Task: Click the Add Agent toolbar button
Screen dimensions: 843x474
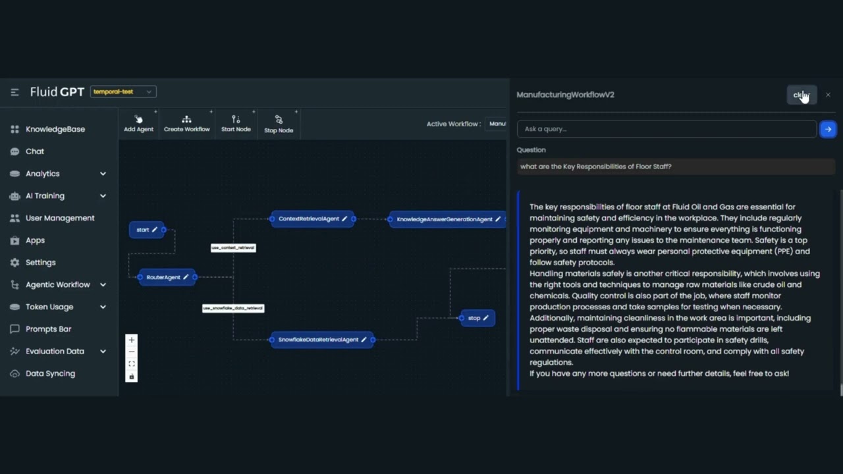Action: [138, 124]
